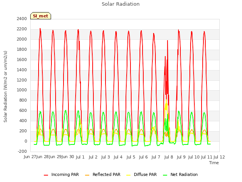Select the Reflected PAR legend label
Image resolution: width=242 pixels, height=182 pixels.
[106, 174]
